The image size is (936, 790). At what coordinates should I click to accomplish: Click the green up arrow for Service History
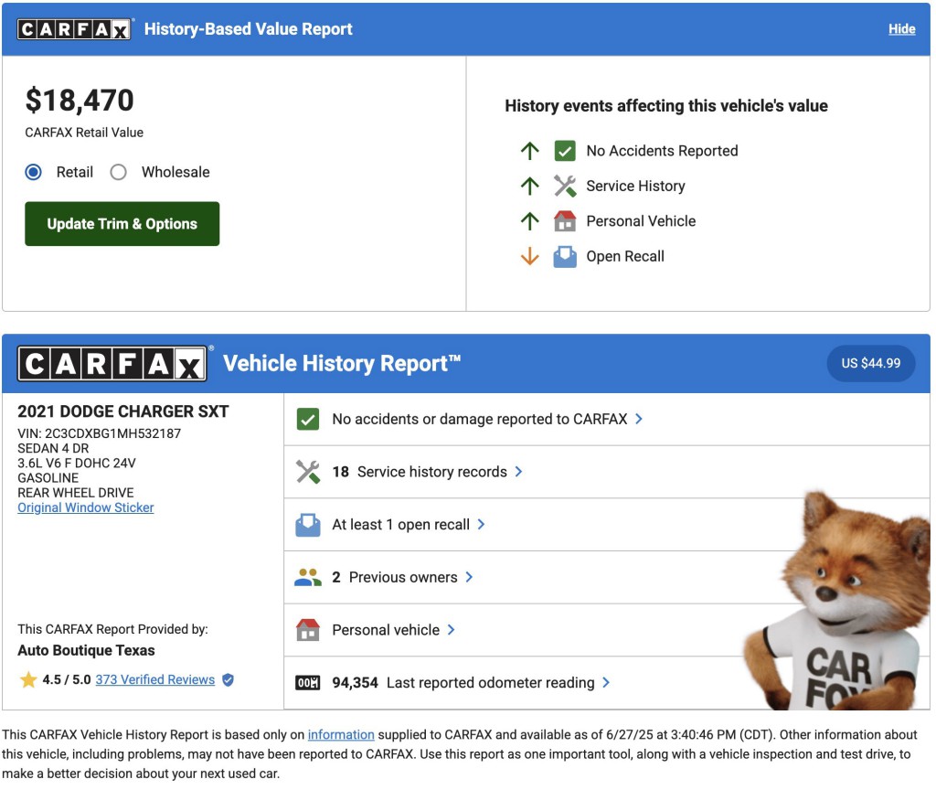529,187
